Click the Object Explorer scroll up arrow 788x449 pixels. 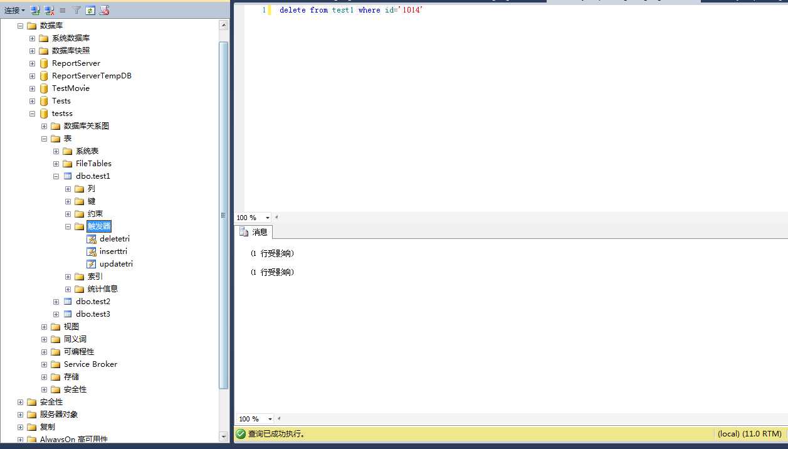point(224,25)
